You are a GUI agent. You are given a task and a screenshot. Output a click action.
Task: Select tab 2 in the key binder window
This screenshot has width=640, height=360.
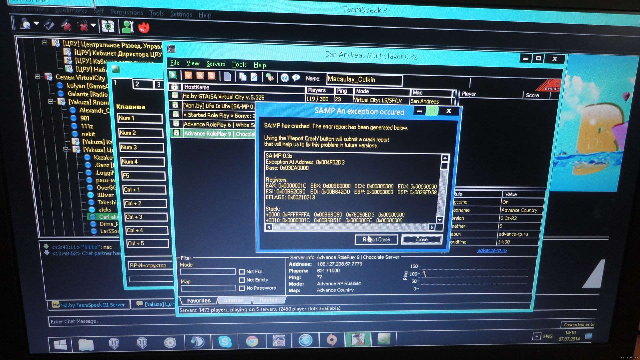click(143, 84)
